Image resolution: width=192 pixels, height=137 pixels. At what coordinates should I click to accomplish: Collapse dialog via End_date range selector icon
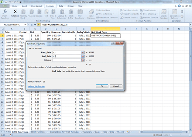[83, 56]
